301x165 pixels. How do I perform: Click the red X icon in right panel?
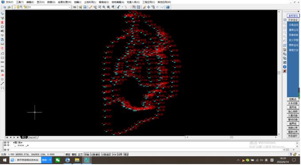(x=285, y=71)
